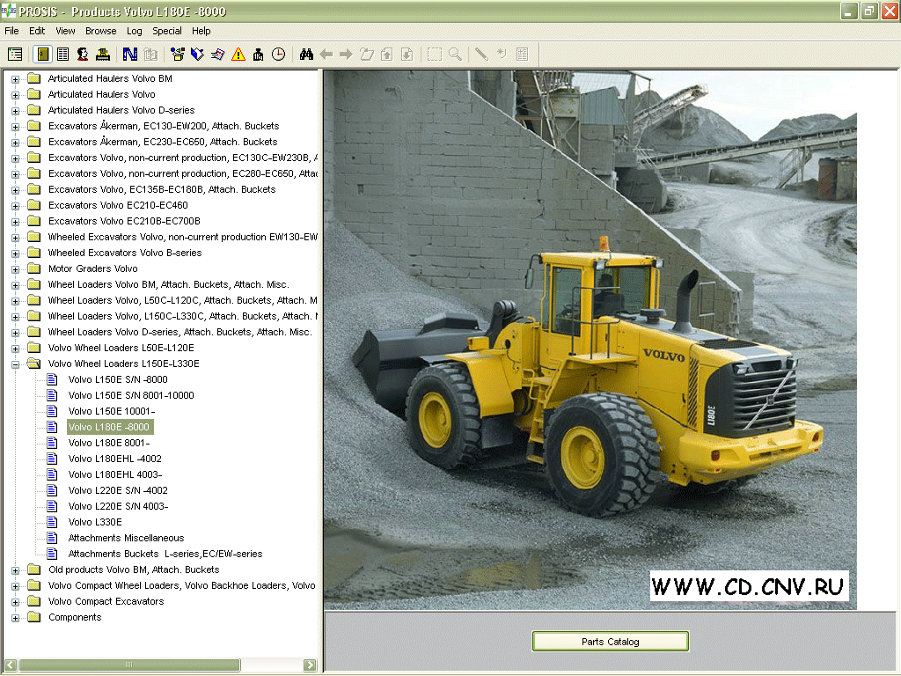Open the Special menu
Viewport: 901px width, 676px height.
tap(166, 31)
